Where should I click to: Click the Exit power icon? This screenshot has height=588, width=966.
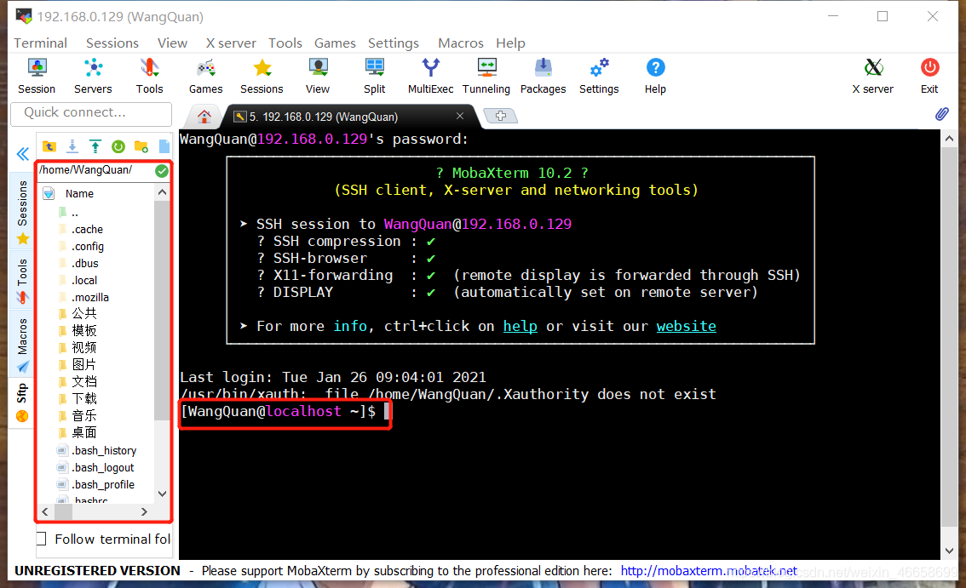coord(929,76)
